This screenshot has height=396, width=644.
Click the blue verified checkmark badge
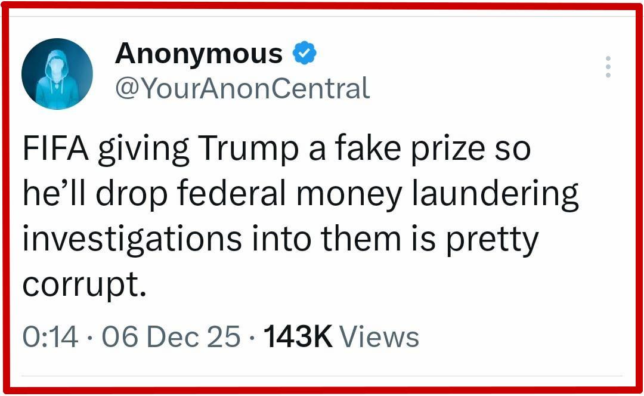coord(304,54)
